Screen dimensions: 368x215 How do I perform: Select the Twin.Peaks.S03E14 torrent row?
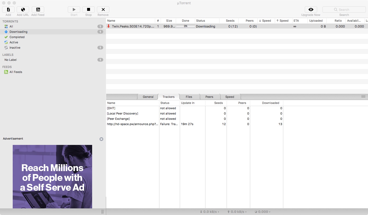(x=237, y=26)
